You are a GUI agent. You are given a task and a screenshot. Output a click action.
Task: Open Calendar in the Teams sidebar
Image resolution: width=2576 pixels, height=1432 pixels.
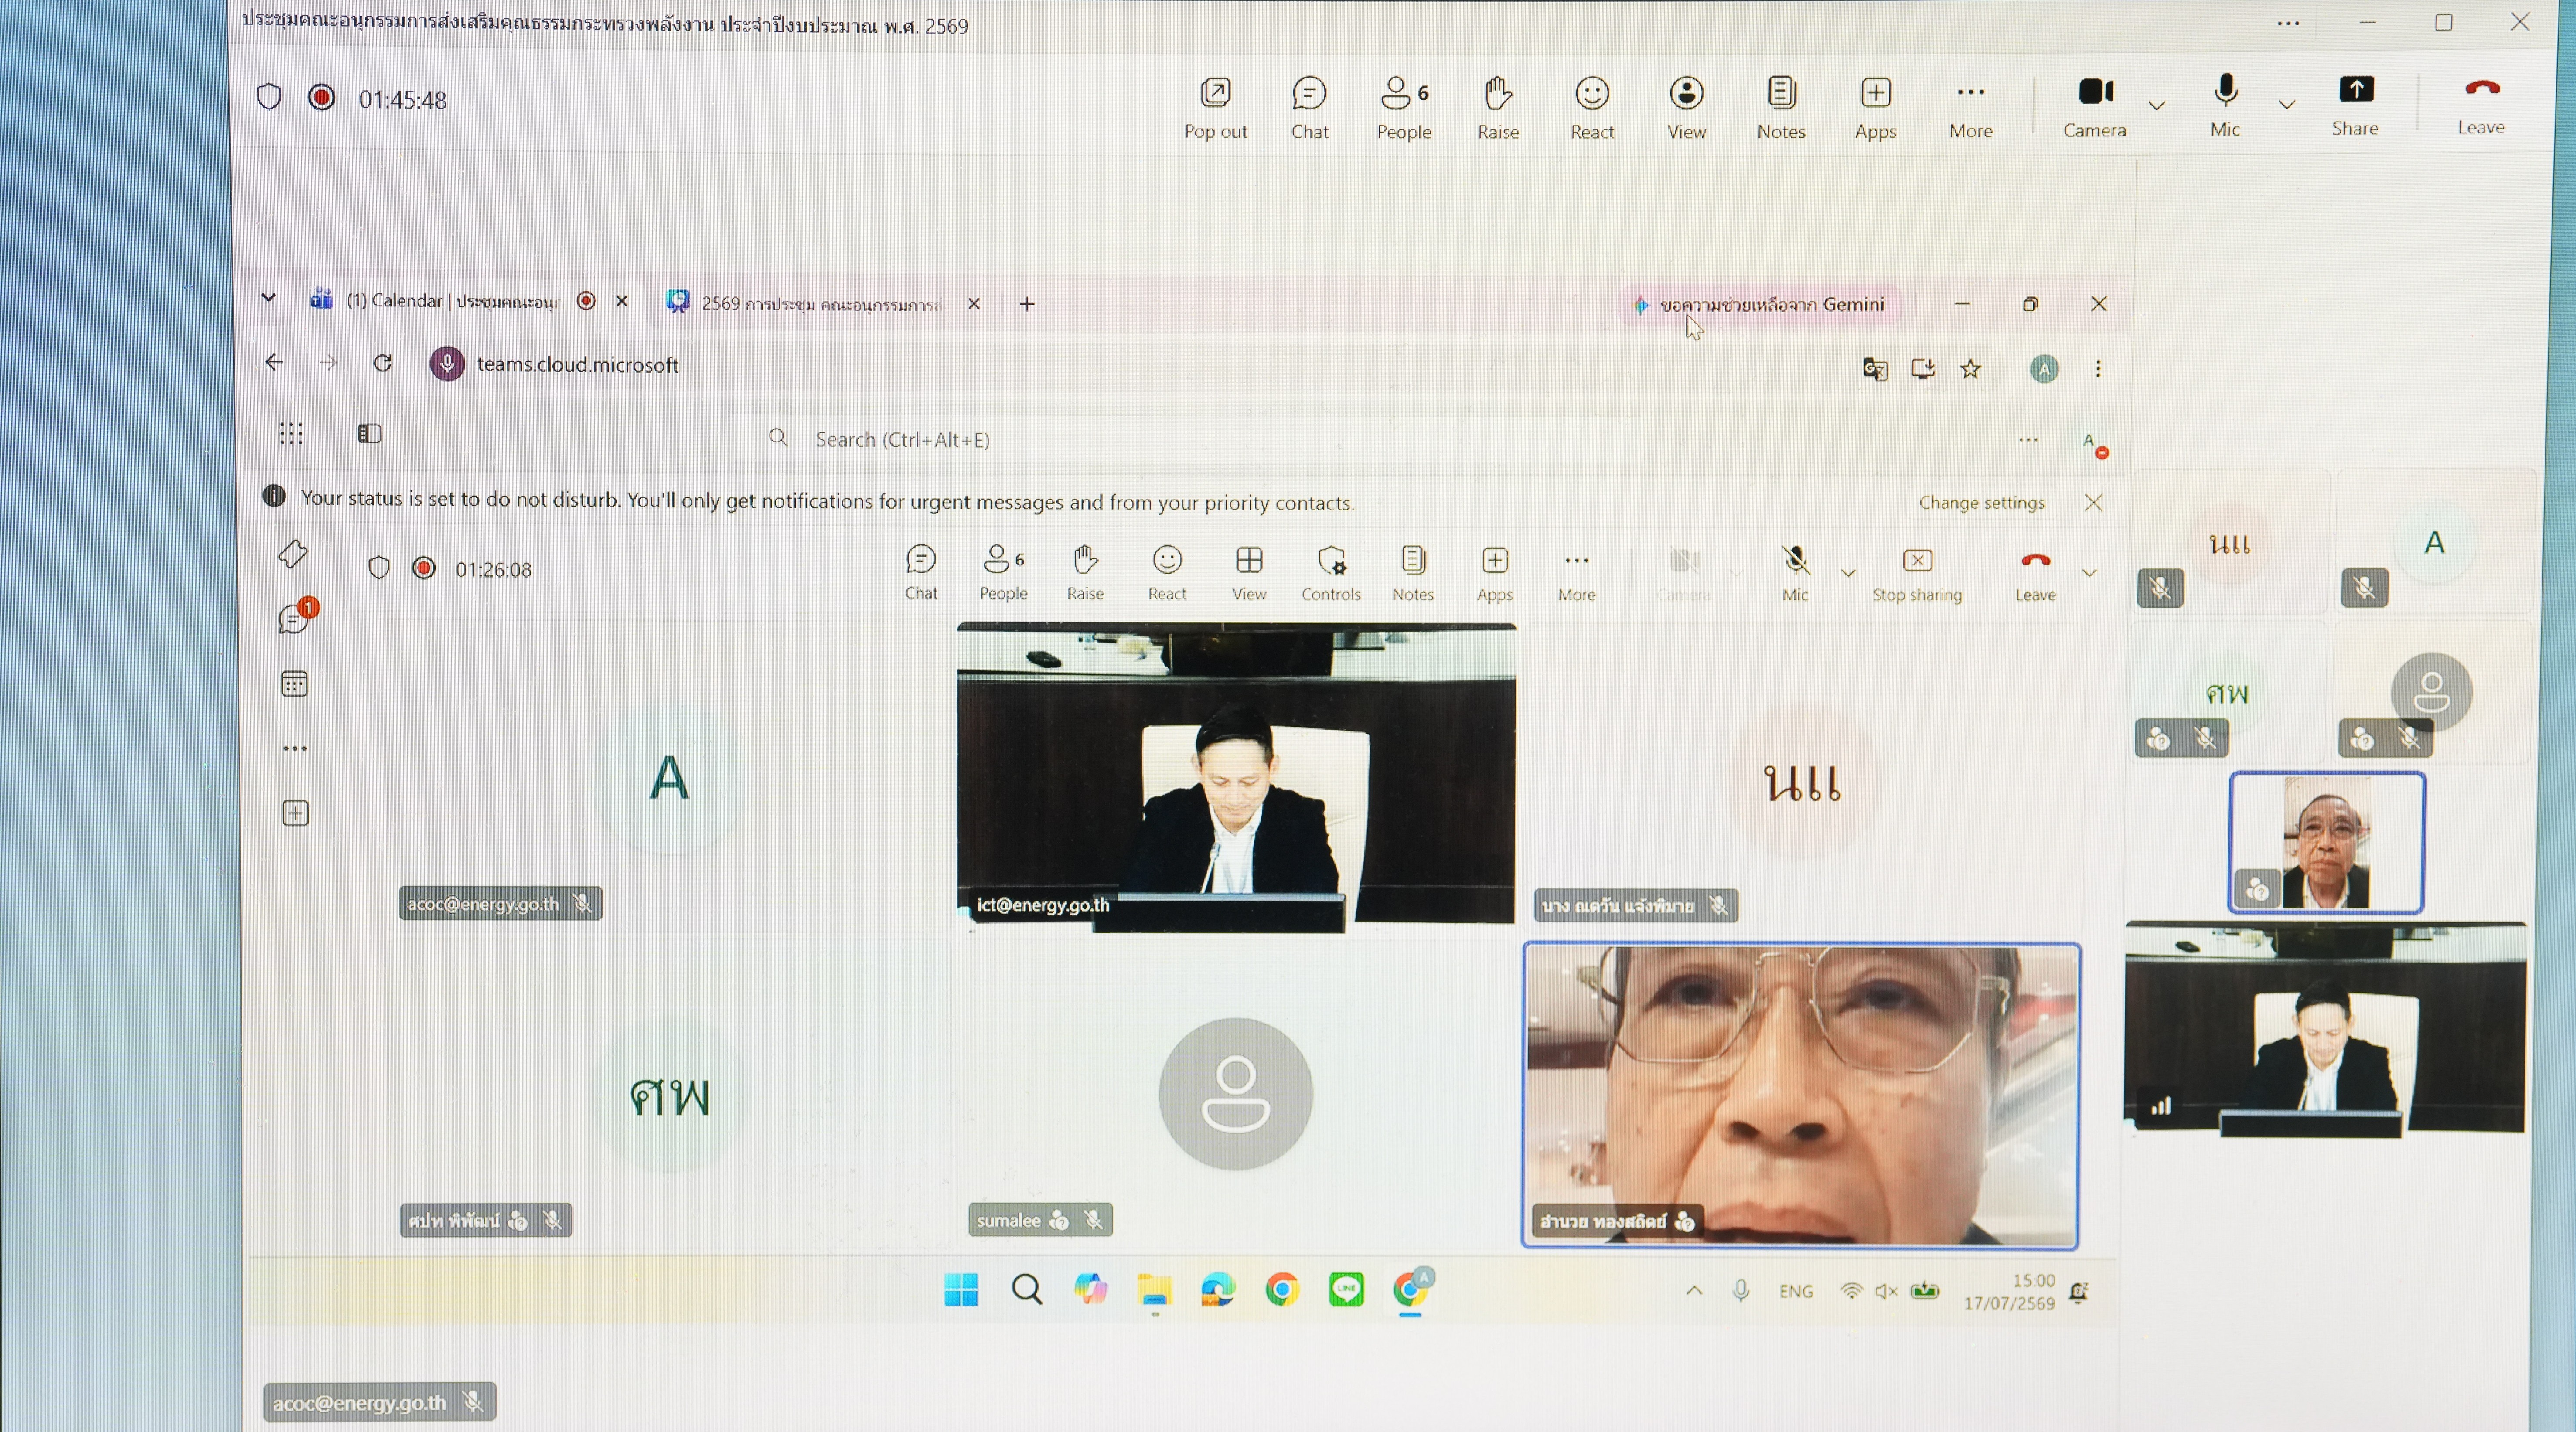tap(294, 684)
